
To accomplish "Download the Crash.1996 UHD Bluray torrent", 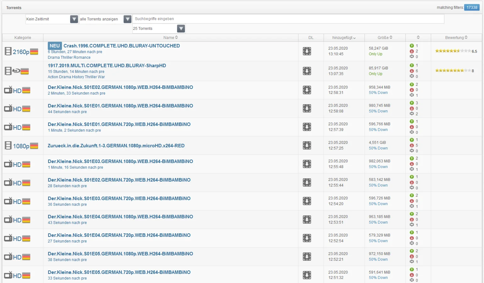I will click(307, 51).
